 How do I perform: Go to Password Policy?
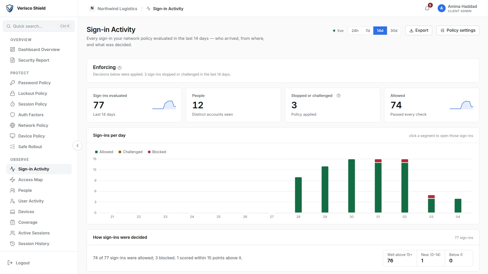39,83
